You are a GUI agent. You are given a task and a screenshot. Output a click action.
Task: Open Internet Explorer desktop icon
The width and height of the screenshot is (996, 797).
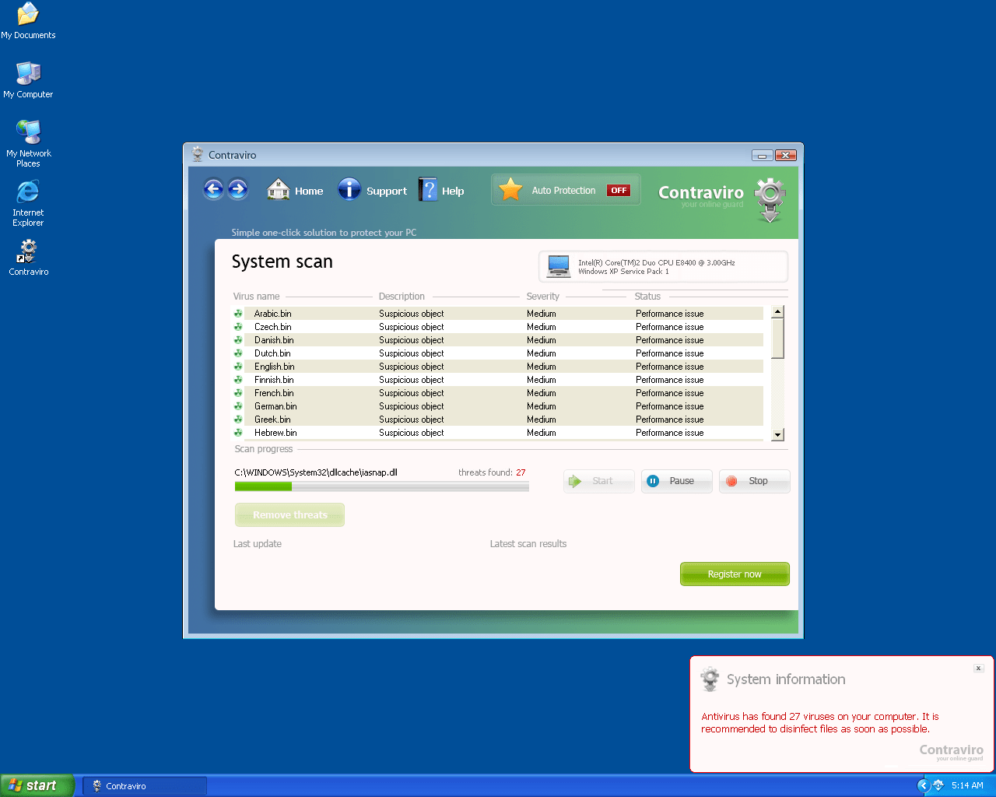[28, 192]
